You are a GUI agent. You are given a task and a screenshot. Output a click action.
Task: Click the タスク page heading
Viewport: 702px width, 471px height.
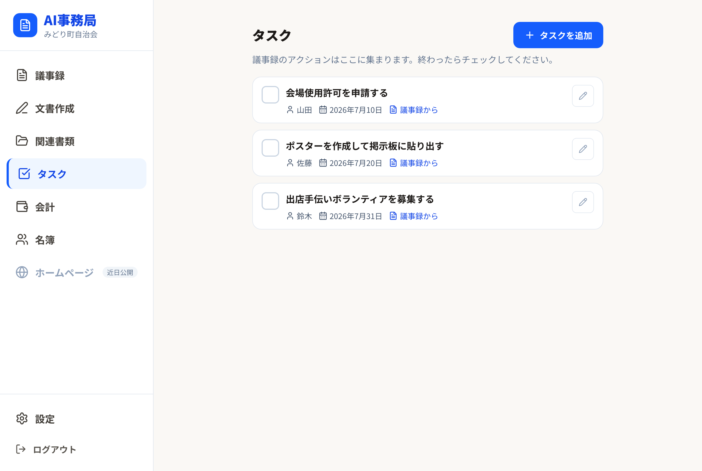point(272,35)
